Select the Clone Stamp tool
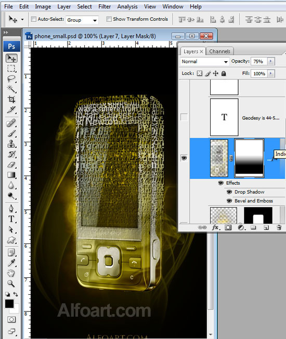This screenshot has width=286, height=339. (11, 144)
